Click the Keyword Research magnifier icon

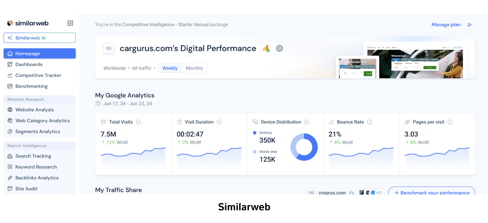10,167
